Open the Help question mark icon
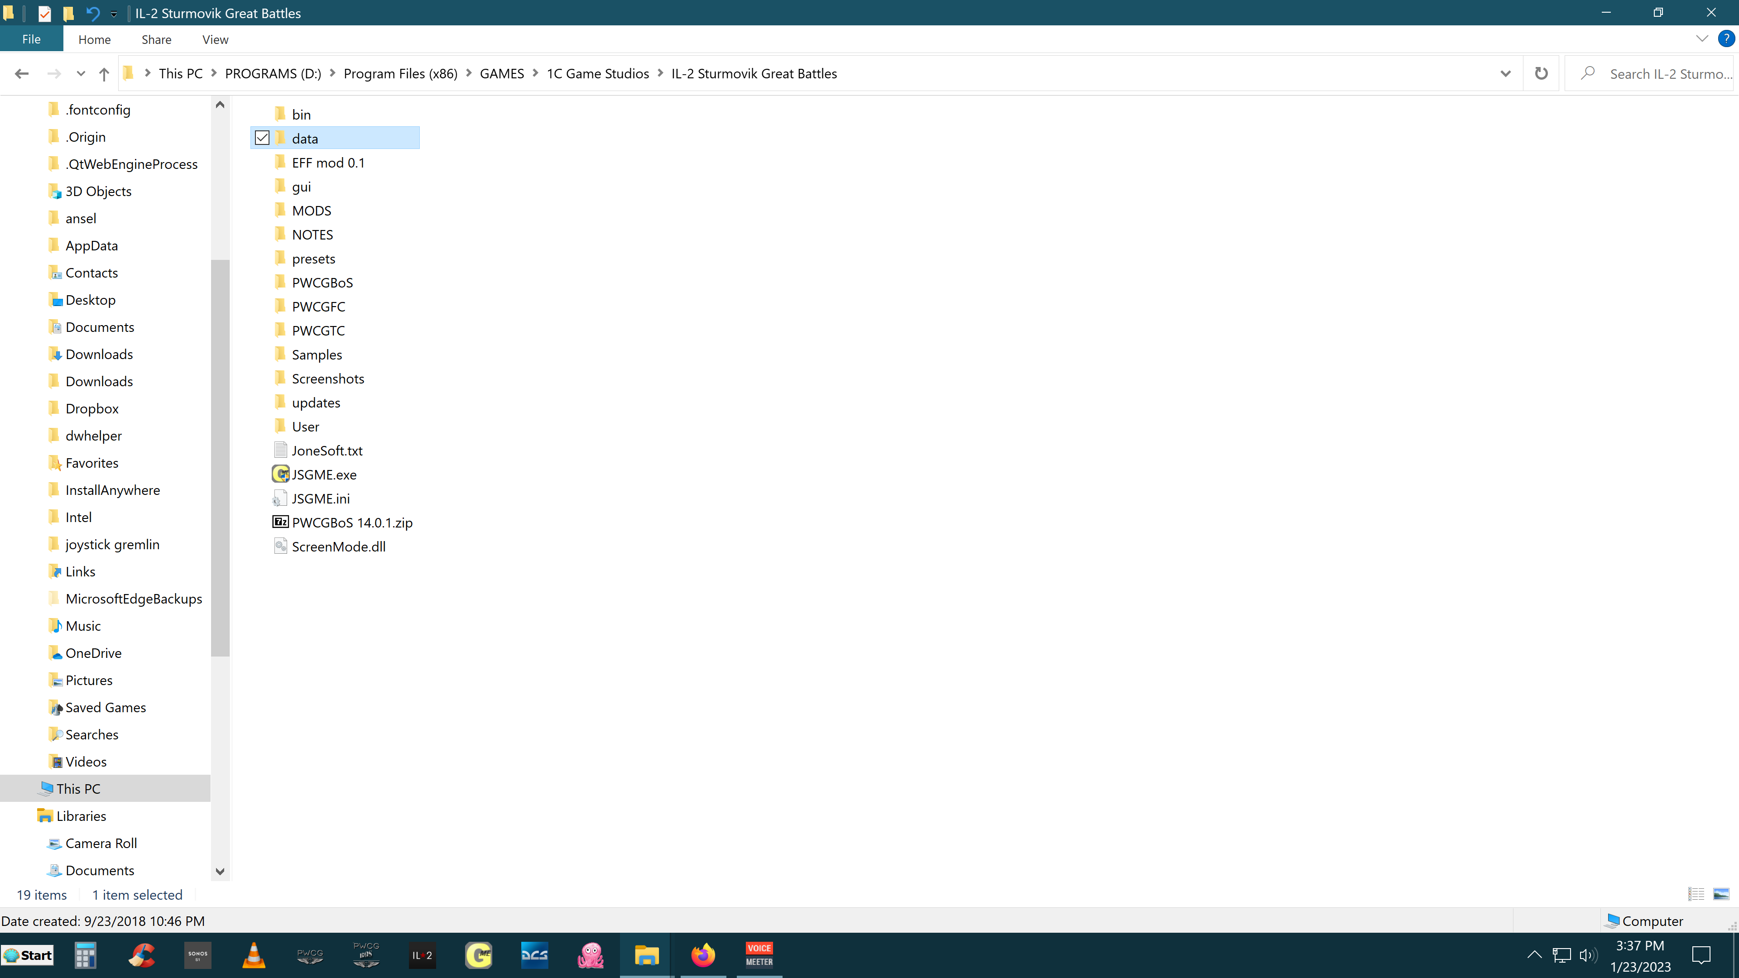The height and width of the screenshot is (978, 1739). [1725, 39]
